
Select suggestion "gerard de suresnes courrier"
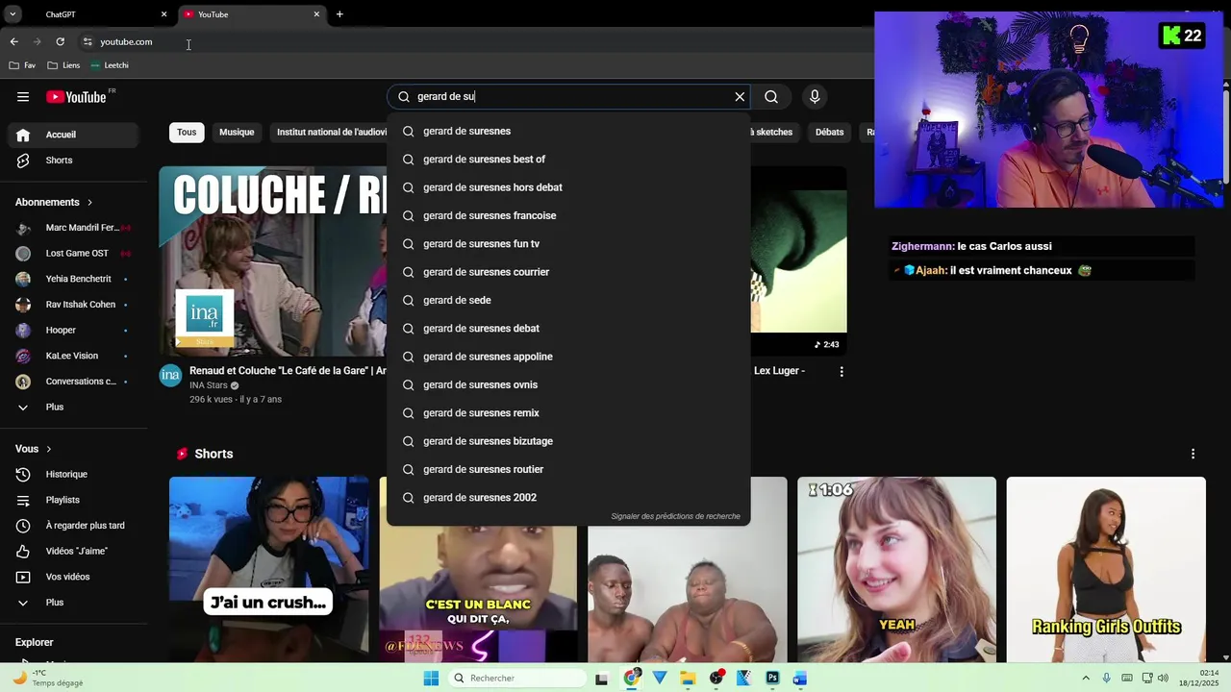(568, 272)
